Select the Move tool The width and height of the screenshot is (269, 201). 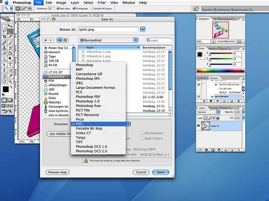pyautogui.click(x=10, y=26)
